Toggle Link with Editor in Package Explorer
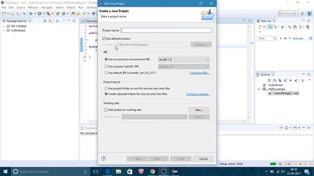Image resolution: width=314 pixels, height=176 pixels. pos(50,21)
